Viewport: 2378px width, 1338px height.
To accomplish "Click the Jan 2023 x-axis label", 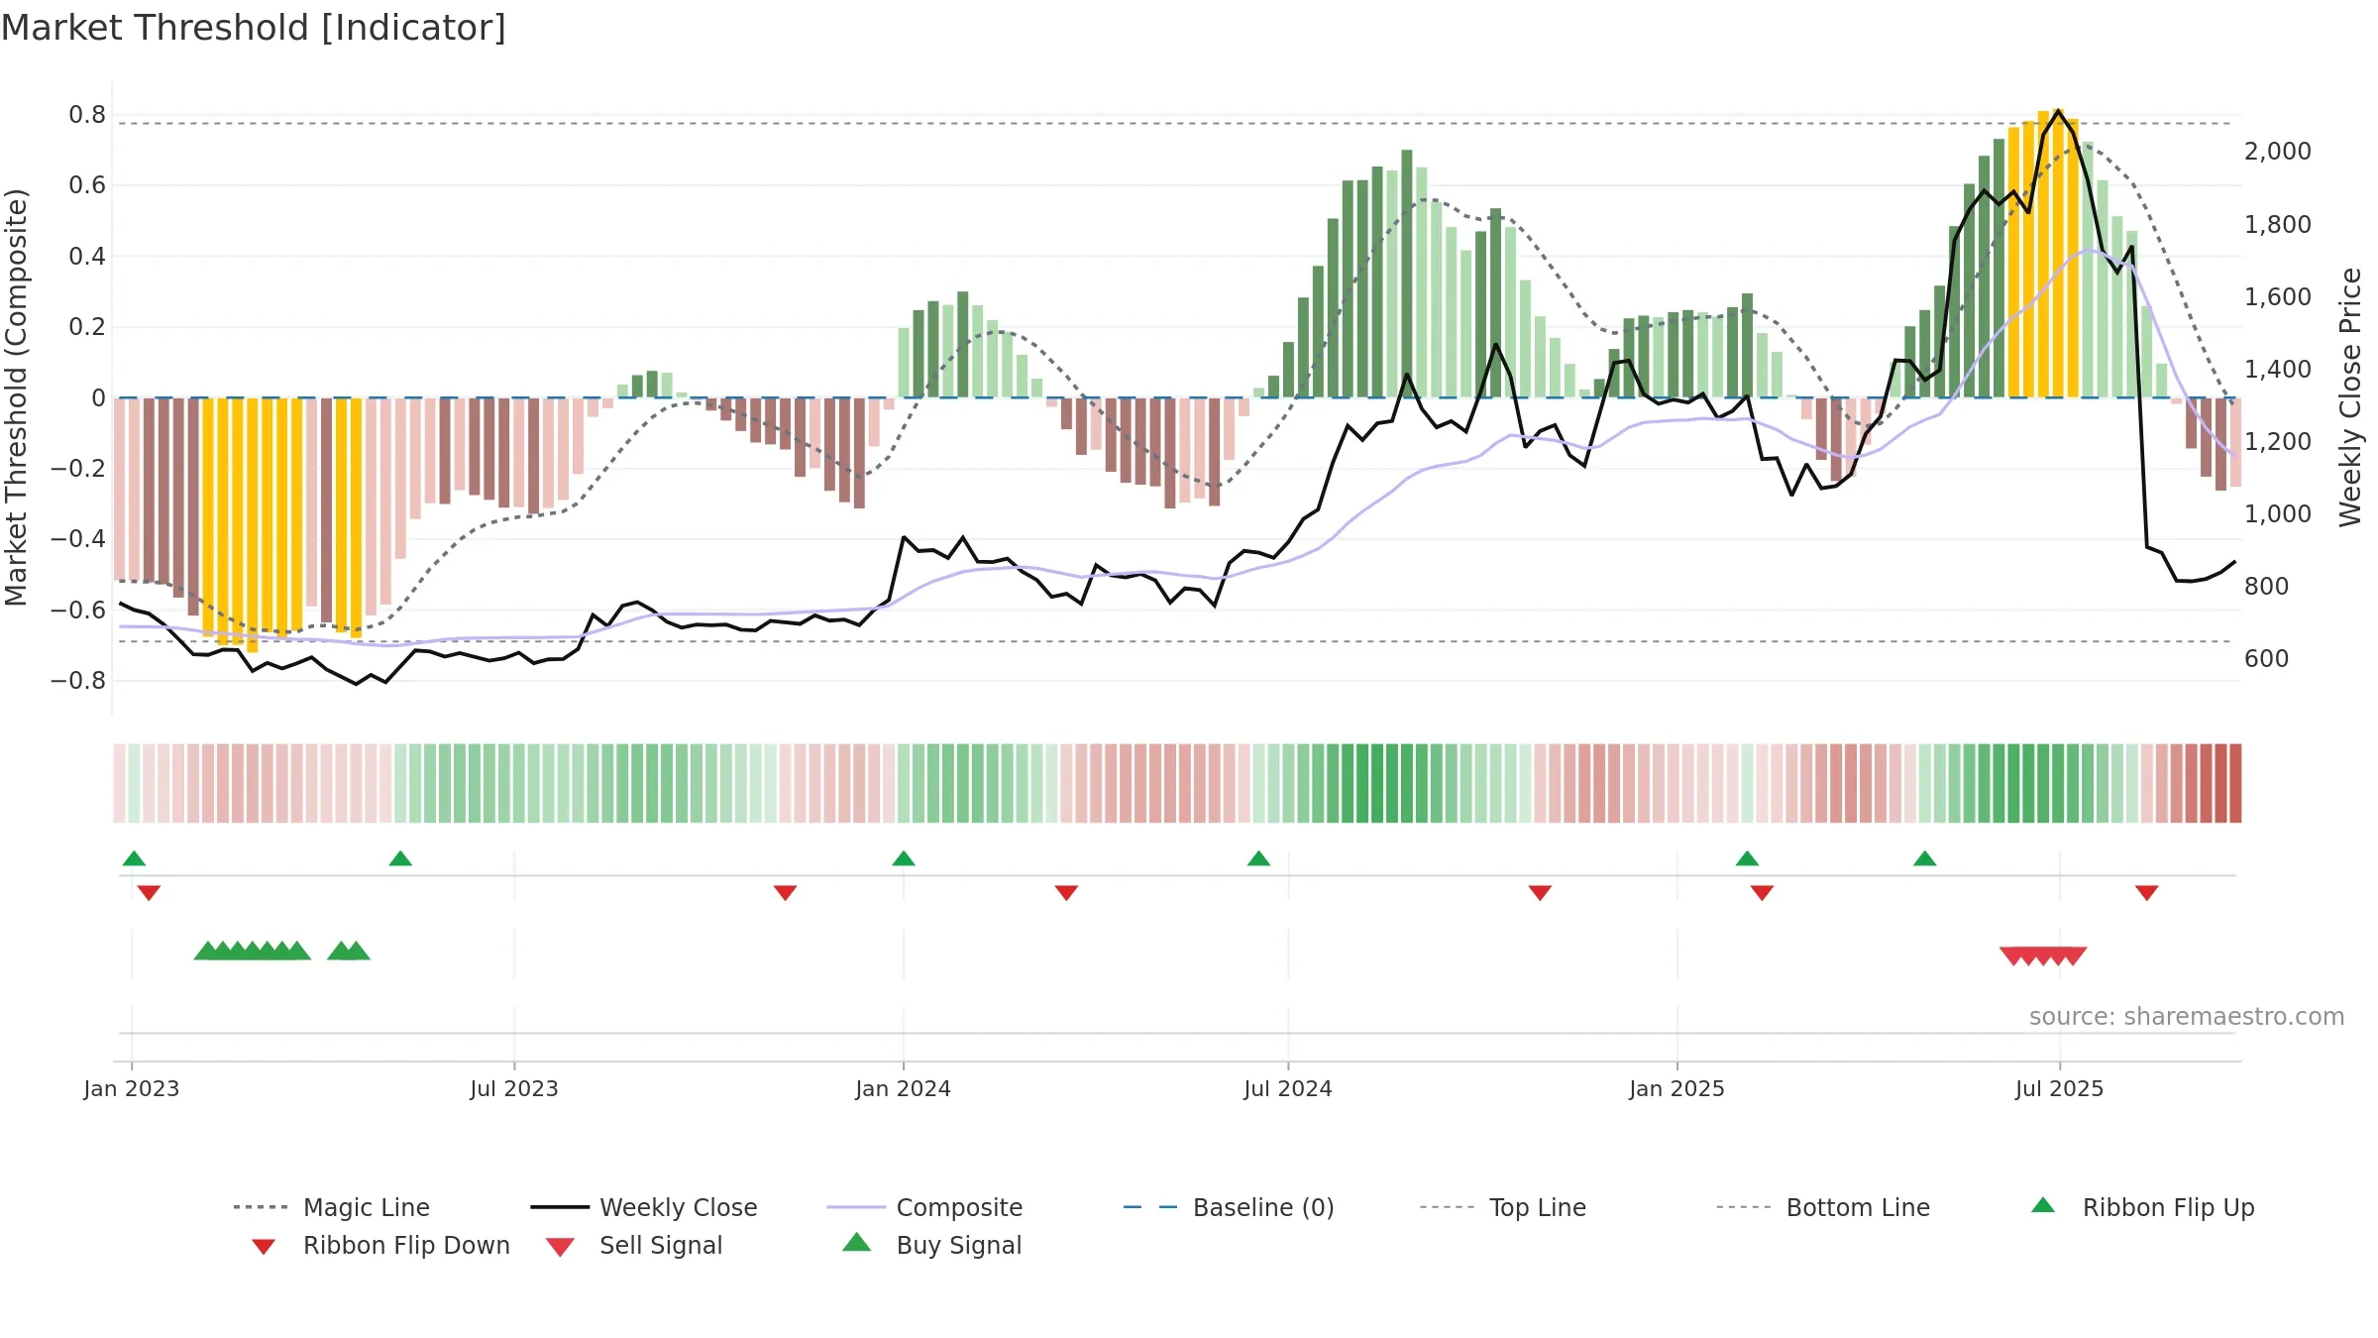I will [132, 1089].
